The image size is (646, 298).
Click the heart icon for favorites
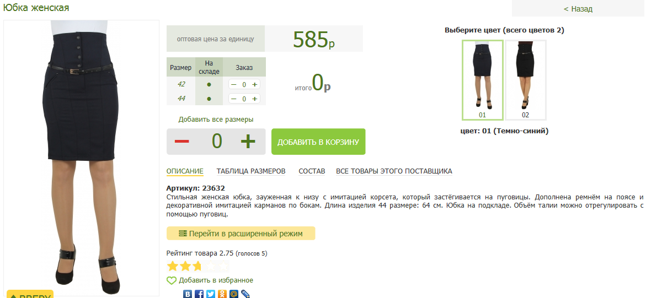(x=172, y=280)
